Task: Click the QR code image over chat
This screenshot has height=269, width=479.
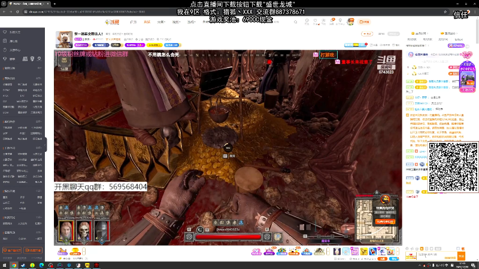Action: click(453, 167)
